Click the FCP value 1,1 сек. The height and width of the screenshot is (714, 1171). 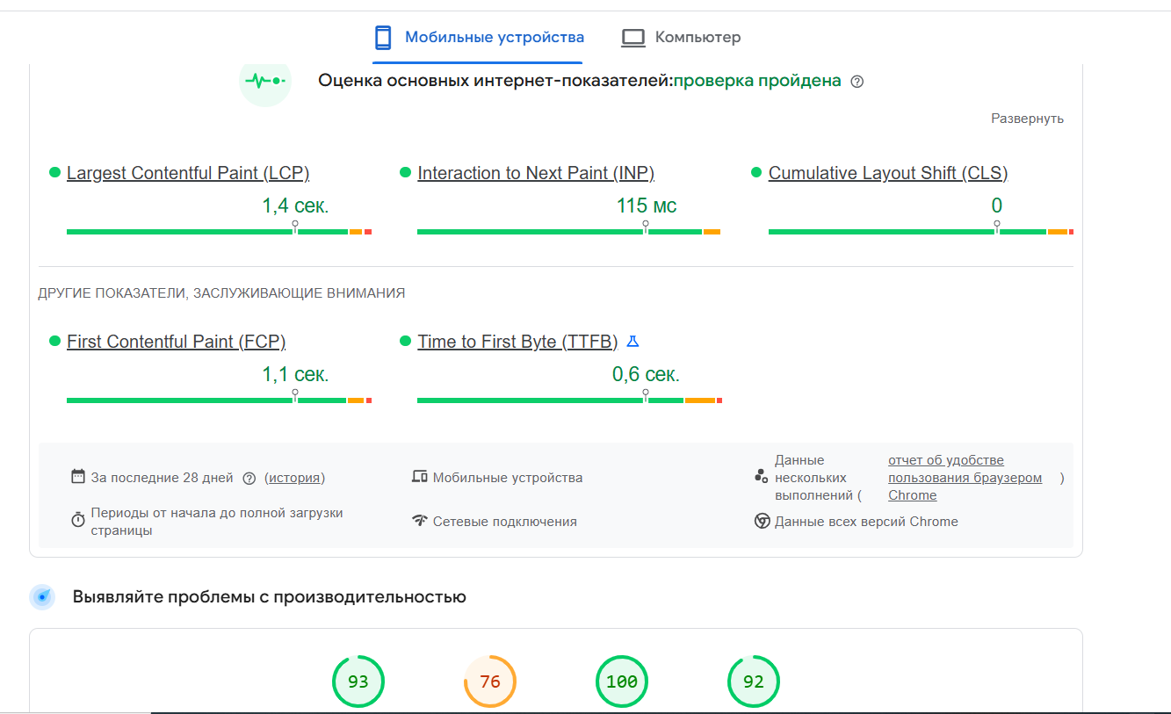coord(295,375)
